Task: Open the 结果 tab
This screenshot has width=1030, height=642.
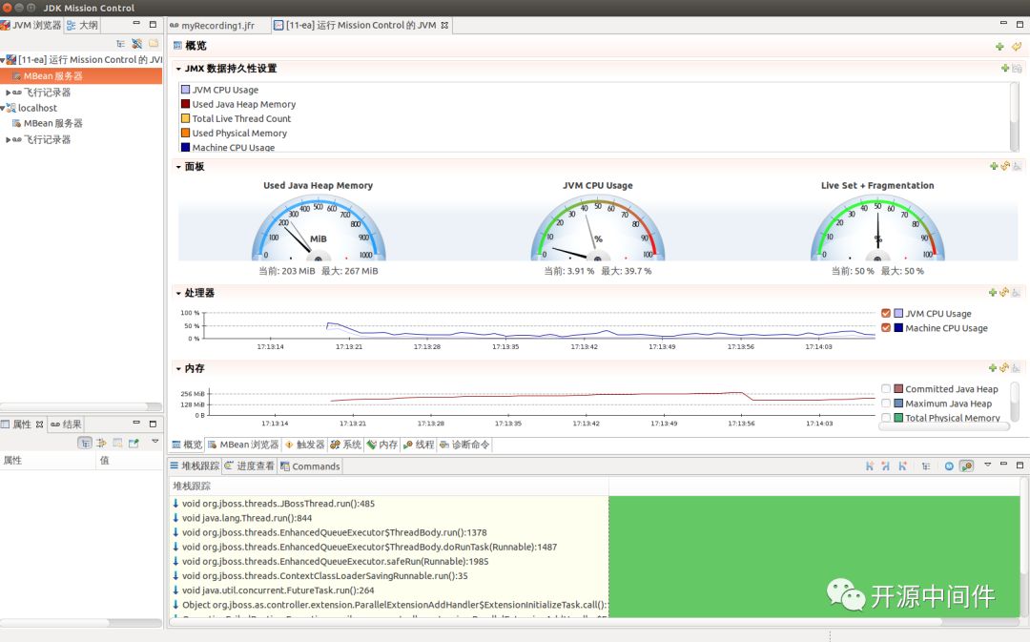Action: [x=67, y=425]
